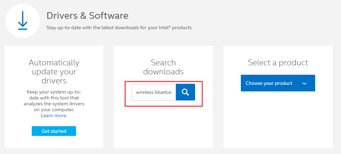The height and width of the screenshot is (154, 341).
Task: Click the blue download arrow icon
Action: (23, 21)
